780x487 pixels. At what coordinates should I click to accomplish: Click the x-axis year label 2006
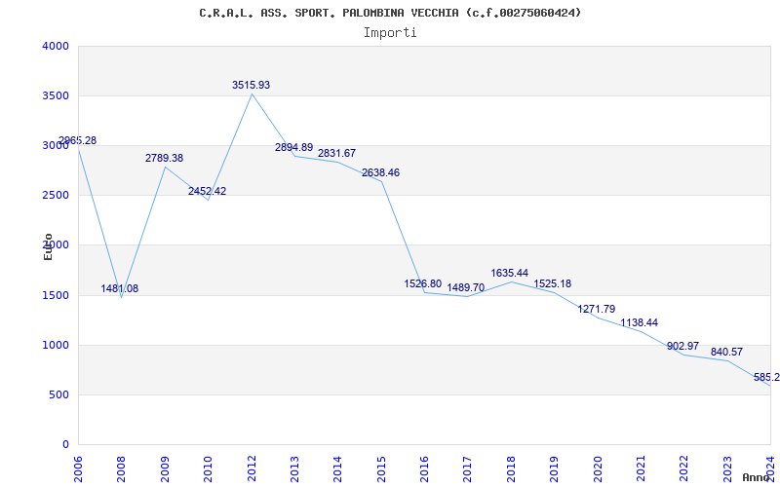78,468
